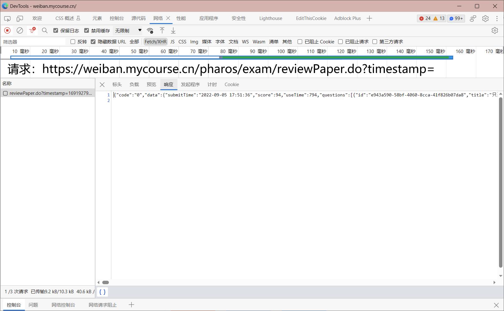Show the request Timing tab
The image size is (504, 311).
click(212, 85)
